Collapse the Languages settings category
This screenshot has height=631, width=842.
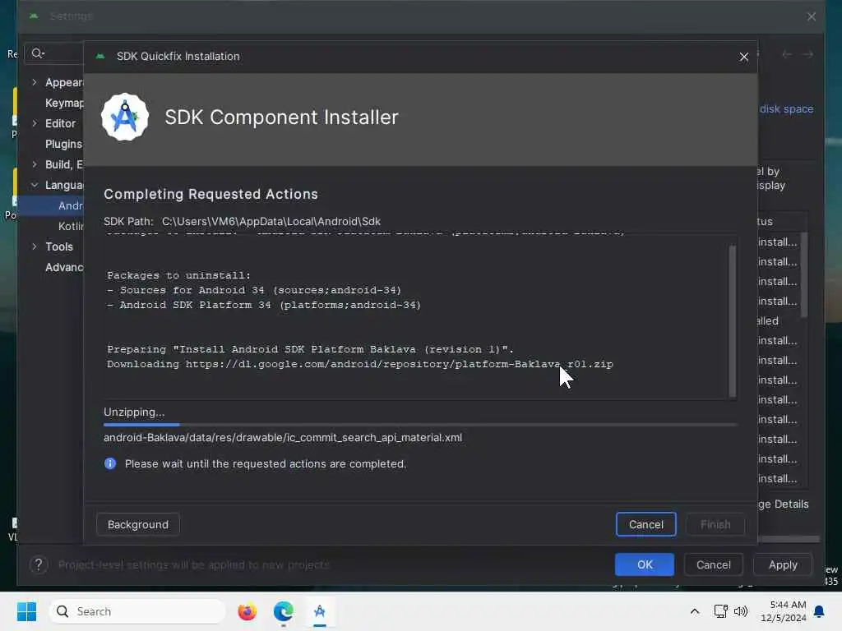pos(35,185)
